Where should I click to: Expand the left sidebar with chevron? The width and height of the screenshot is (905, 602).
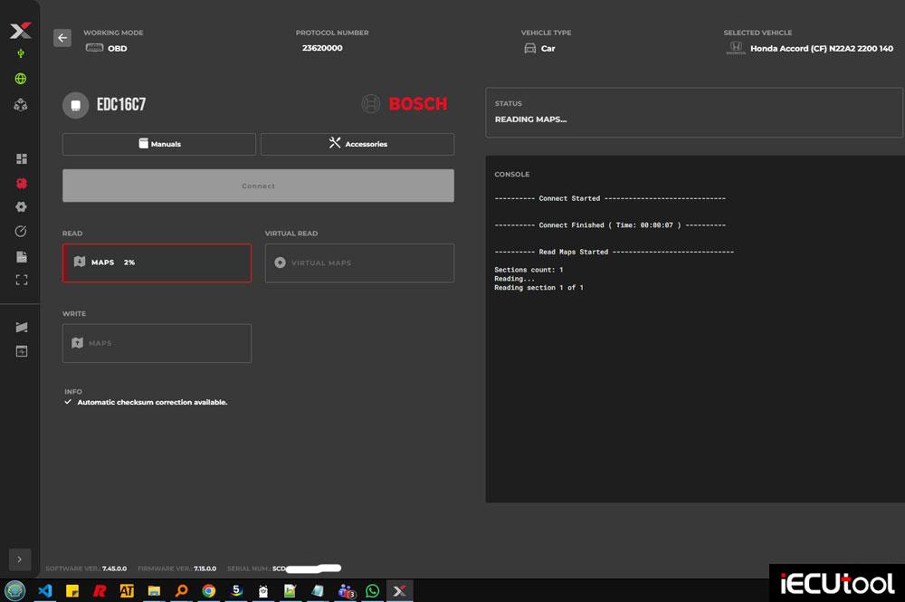pyautogui.click(x=20, y=559)
